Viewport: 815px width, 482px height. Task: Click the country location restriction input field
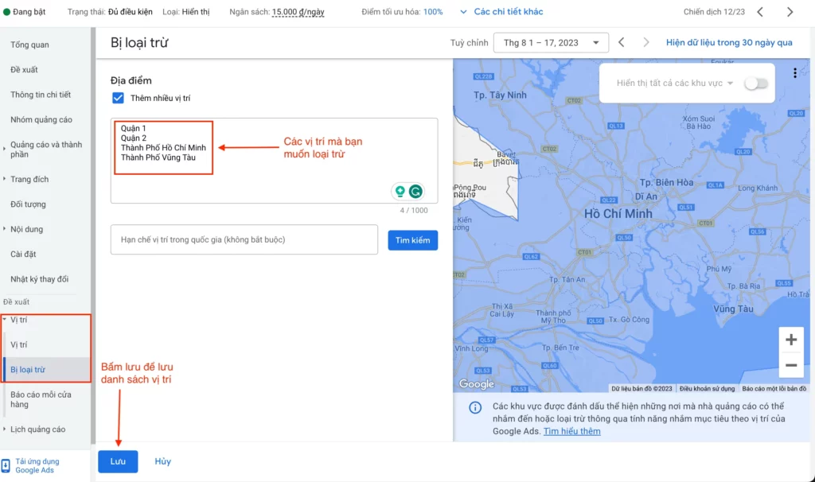tap(244, 239)
